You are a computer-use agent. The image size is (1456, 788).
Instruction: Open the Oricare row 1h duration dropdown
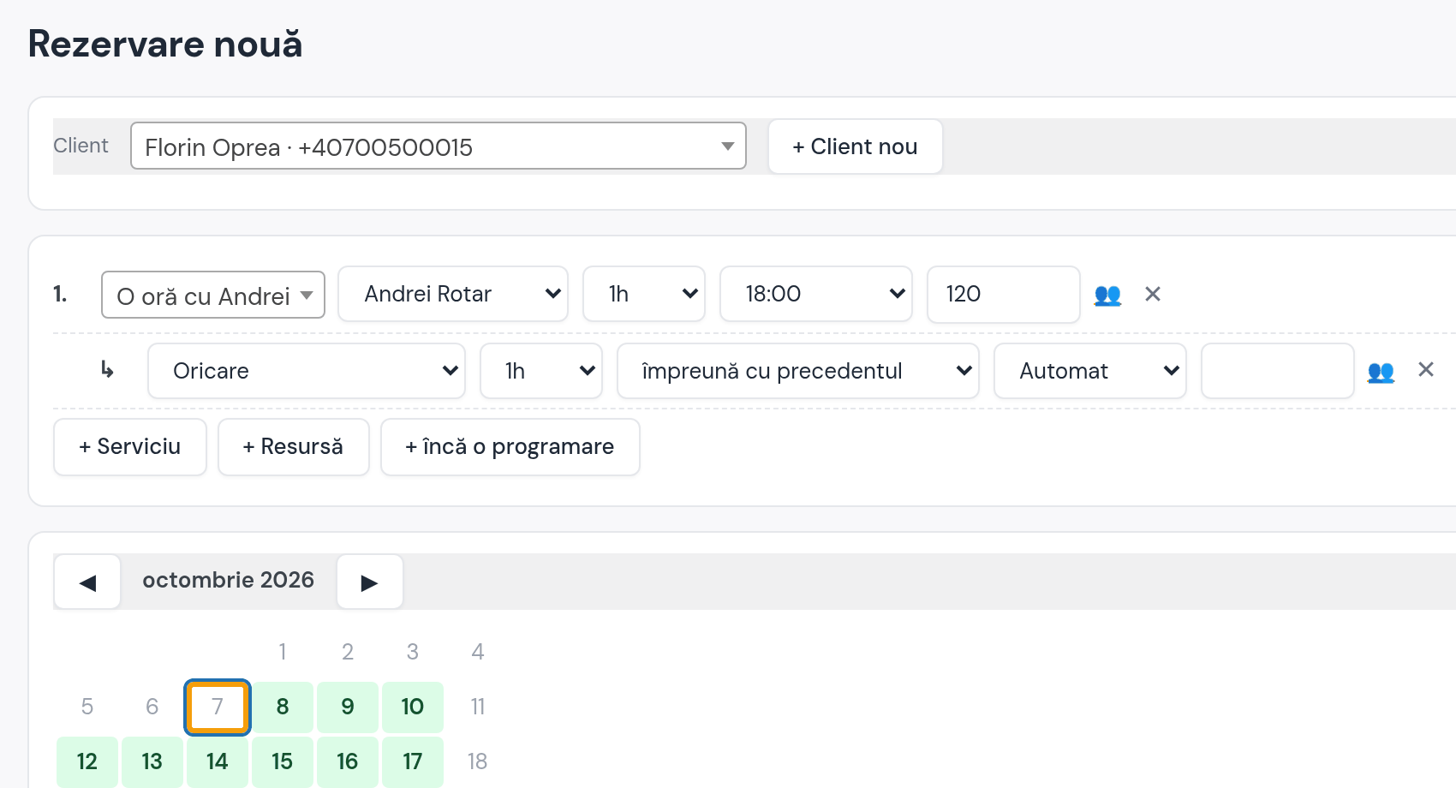point(541,371)
